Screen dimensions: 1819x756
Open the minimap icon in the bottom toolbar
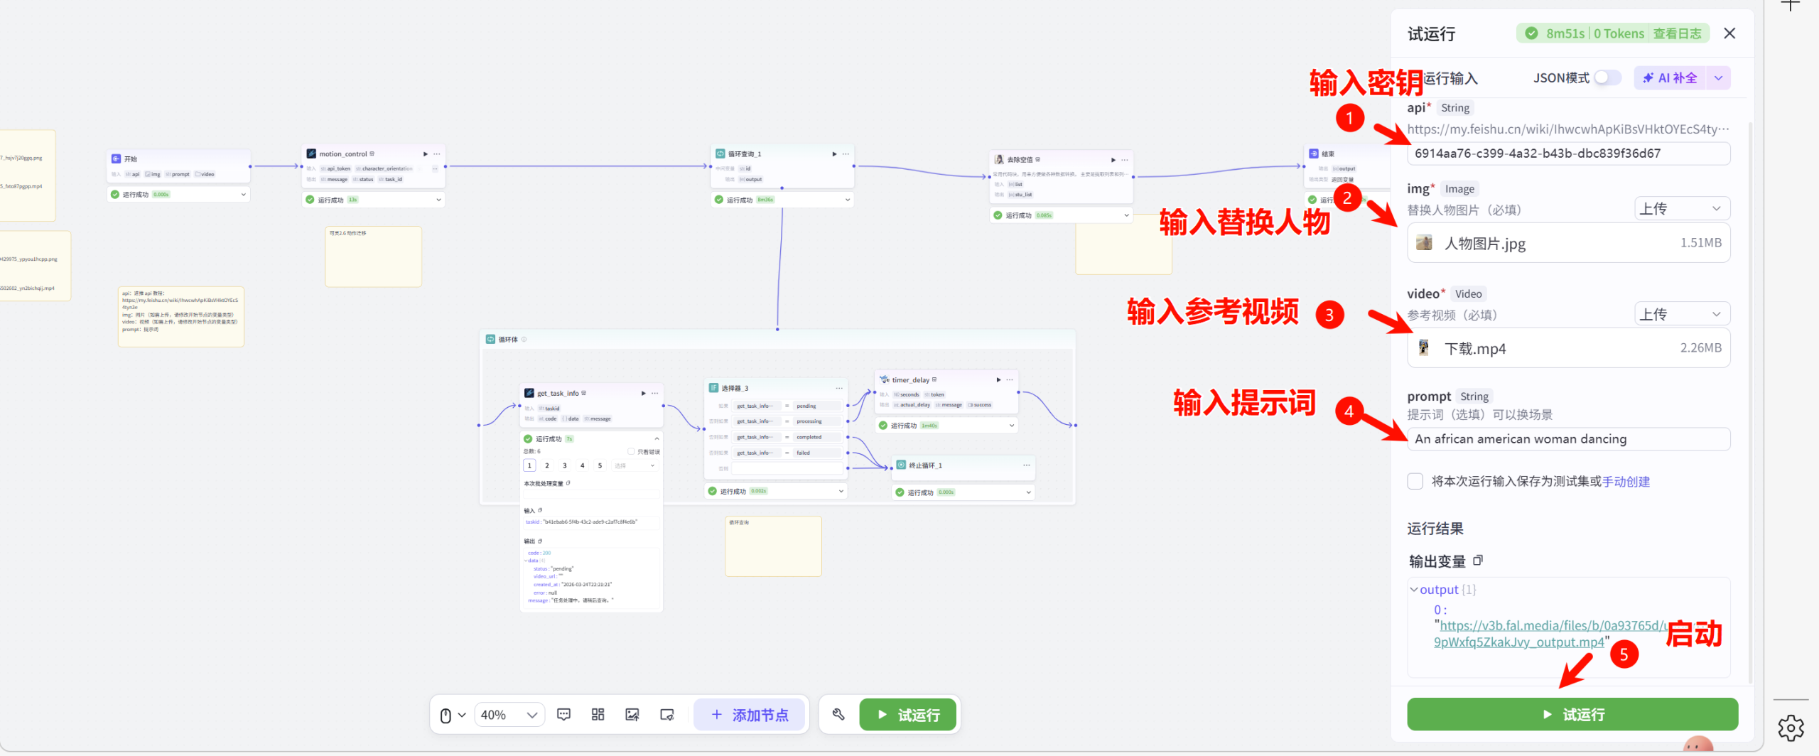pos(666,714)
